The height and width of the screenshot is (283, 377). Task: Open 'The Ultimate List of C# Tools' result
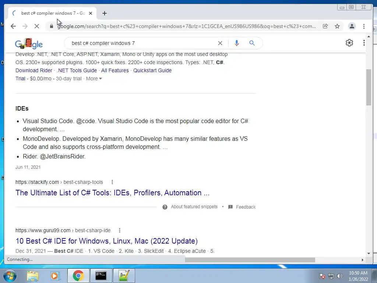click(x=112, y=193)
